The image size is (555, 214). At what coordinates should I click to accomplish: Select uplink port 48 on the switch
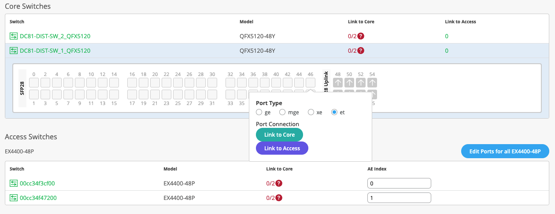click(338, 83)
